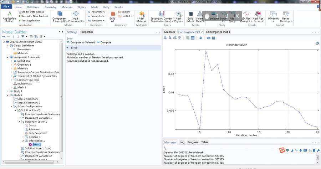Click Record a New Method
Viewport: 321px width, 169px height.
[33, 16]
